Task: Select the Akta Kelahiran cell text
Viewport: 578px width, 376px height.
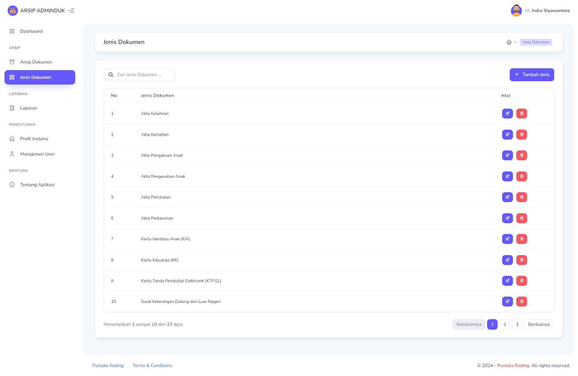Action: (x=155, y=113)
